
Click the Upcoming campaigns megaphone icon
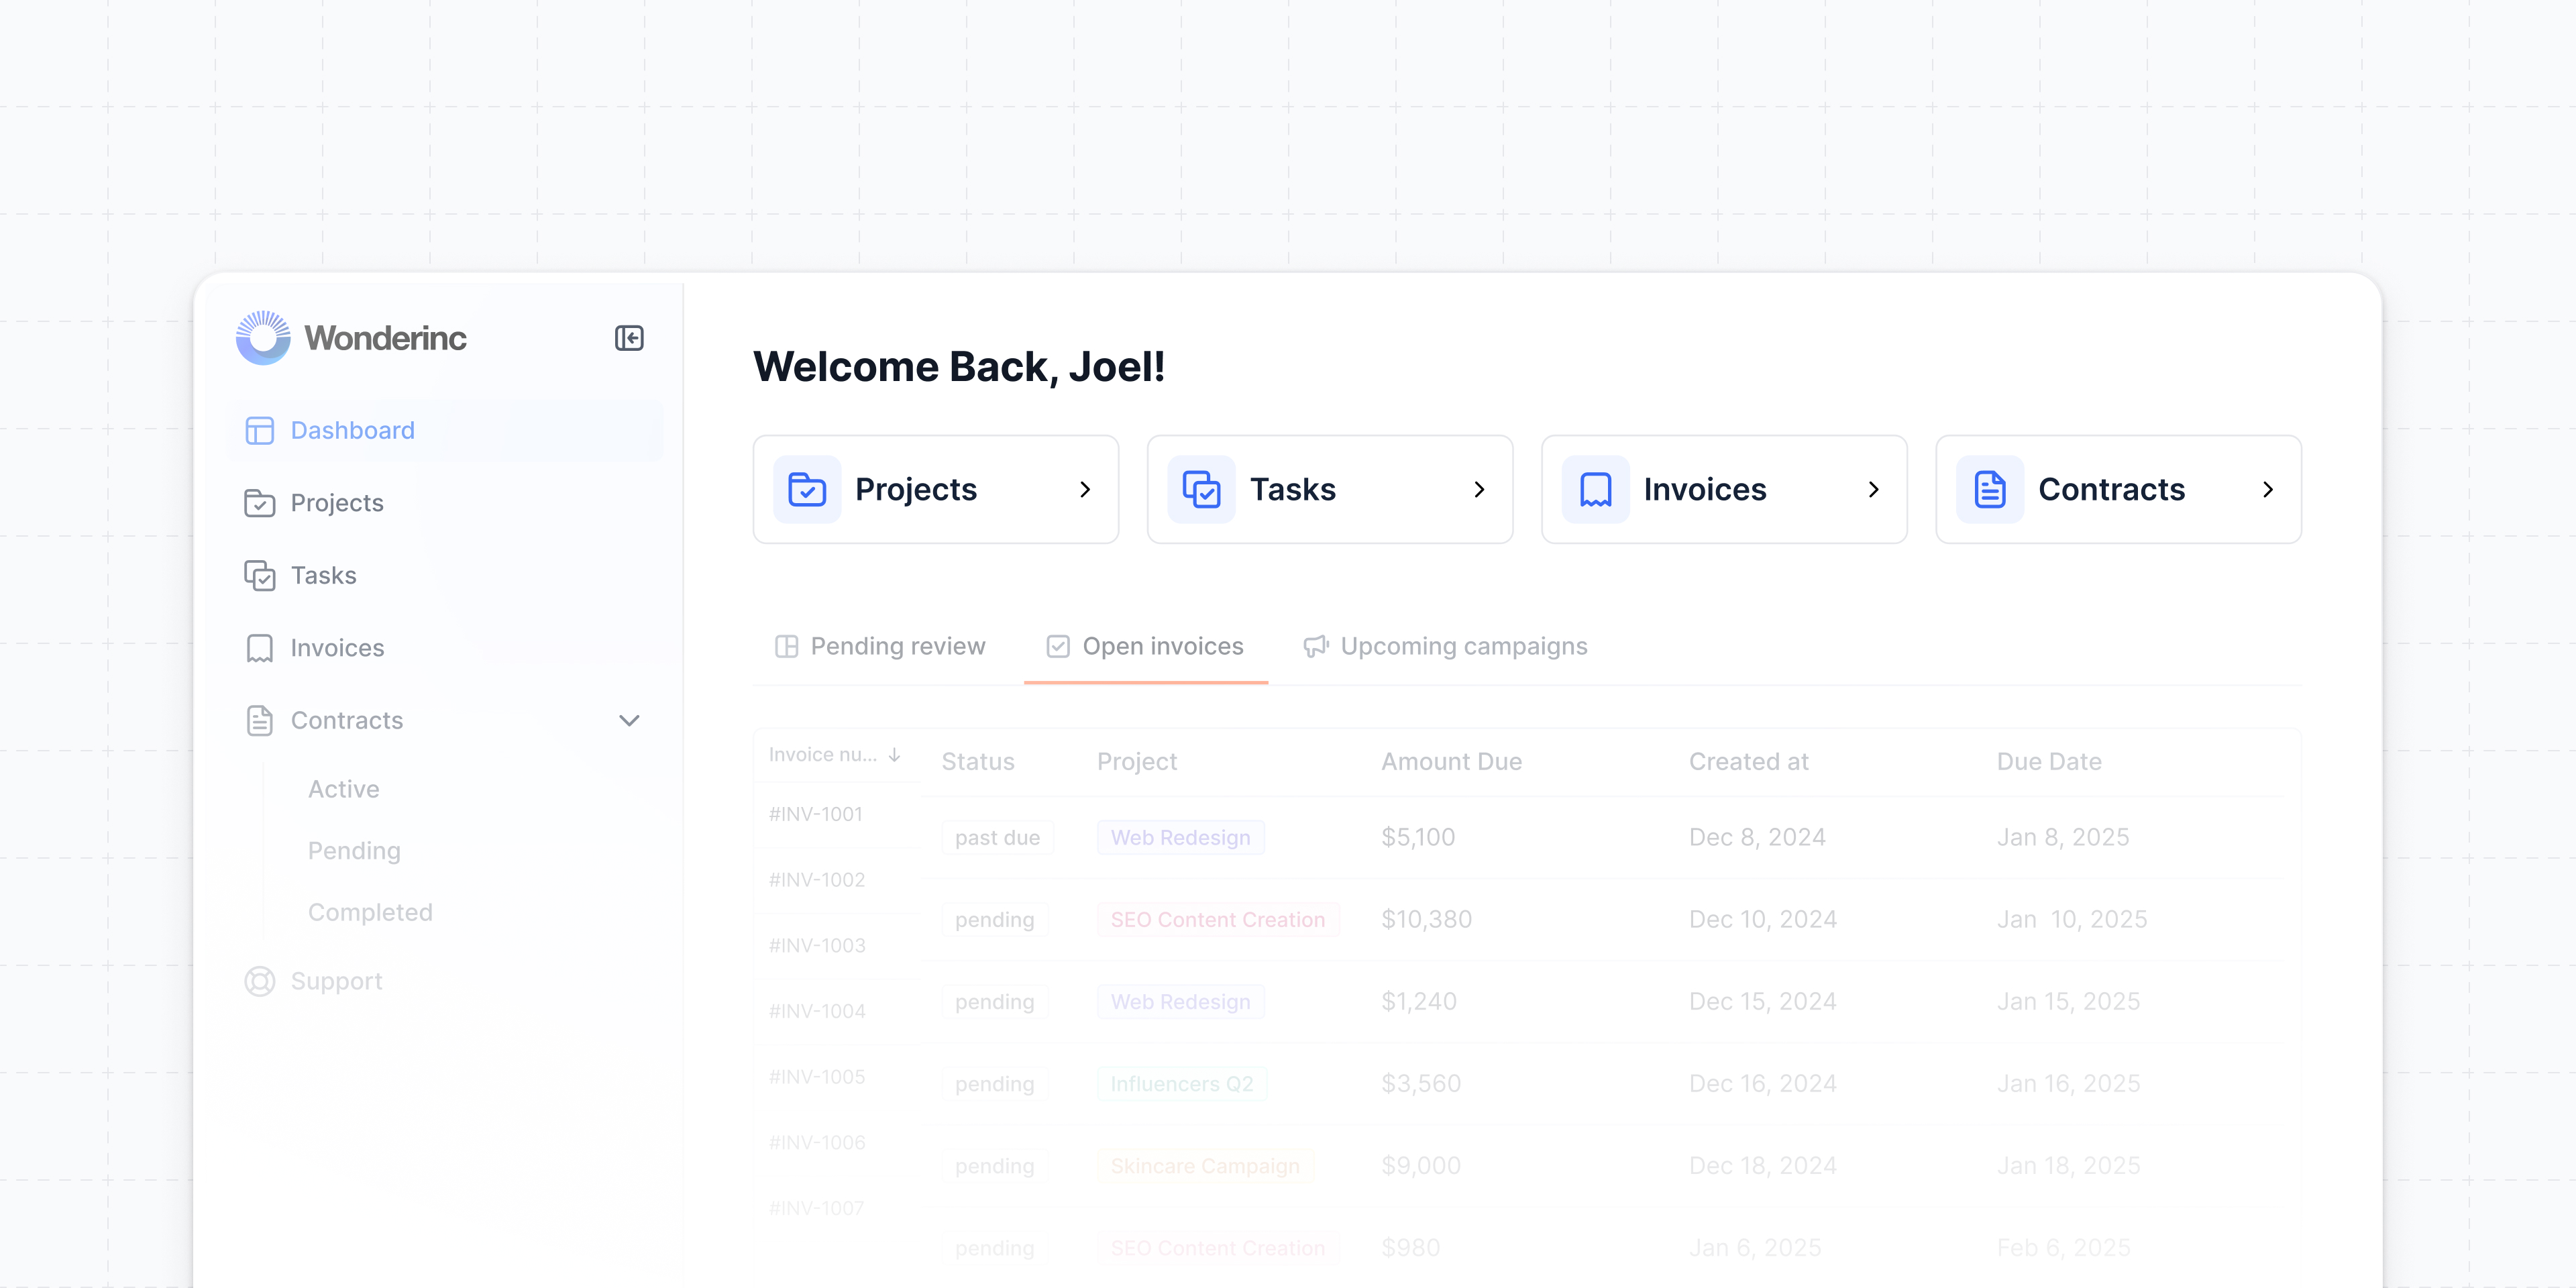pos(1316,647)
